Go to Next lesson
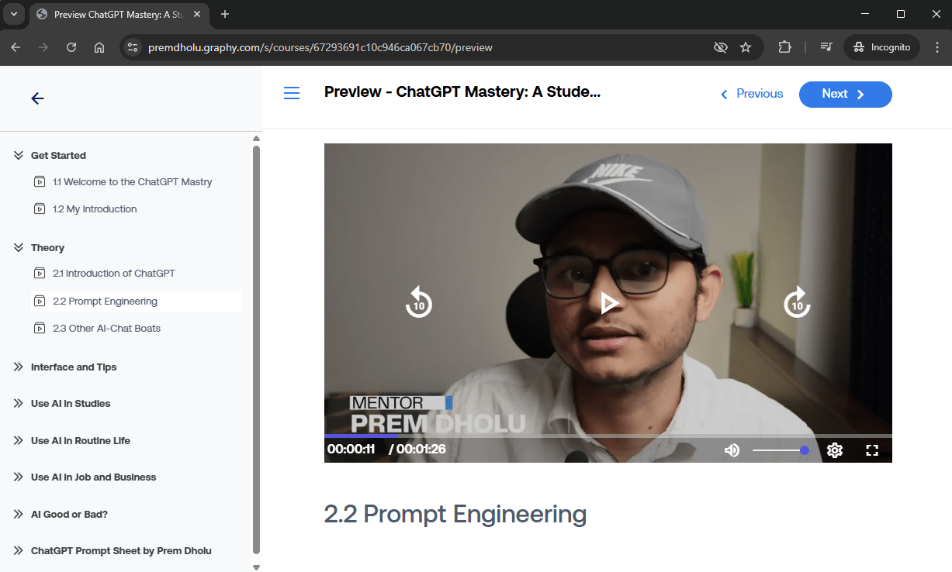 [845, 94]
